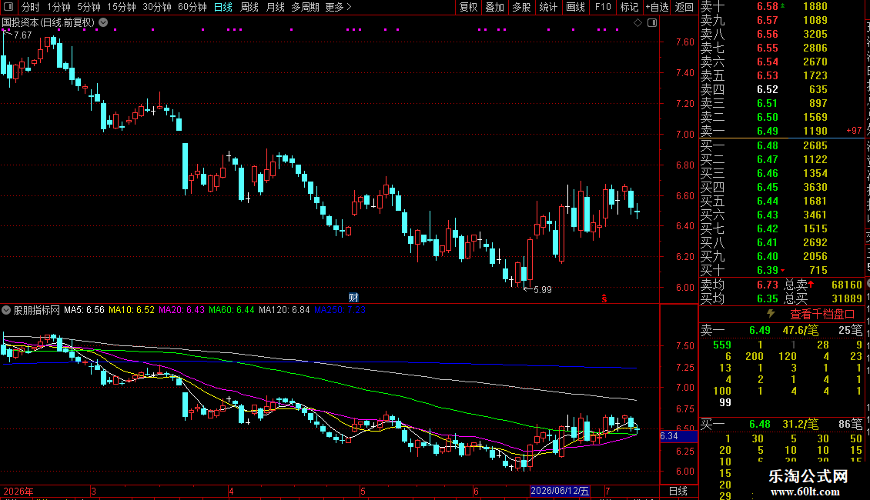The image size is (870, 500).
Task: Click the MA120: 6.84 indicator label
Action: pyautogui.click(x=284, y=310)
